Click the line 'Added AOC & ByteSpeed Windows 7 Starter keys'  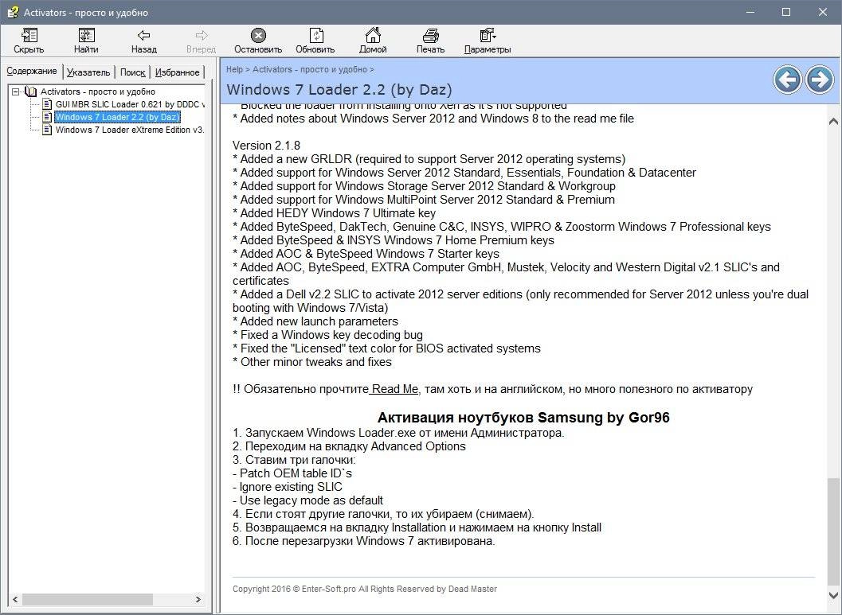366,254
